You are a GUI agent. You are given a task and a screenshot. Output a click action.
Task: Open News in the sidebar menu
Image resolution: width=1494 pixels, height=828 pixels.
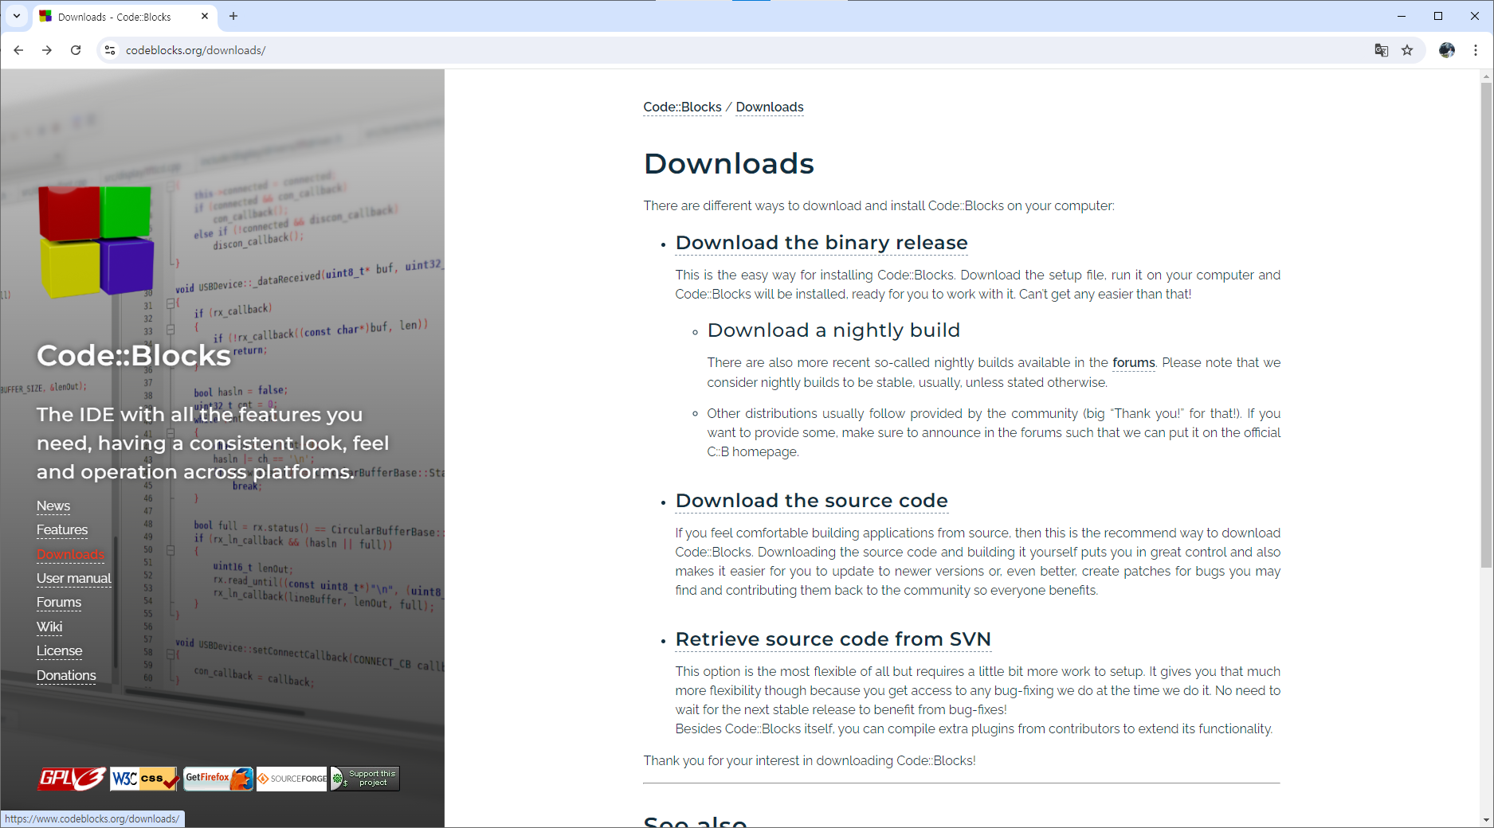(x=53, y=506)
